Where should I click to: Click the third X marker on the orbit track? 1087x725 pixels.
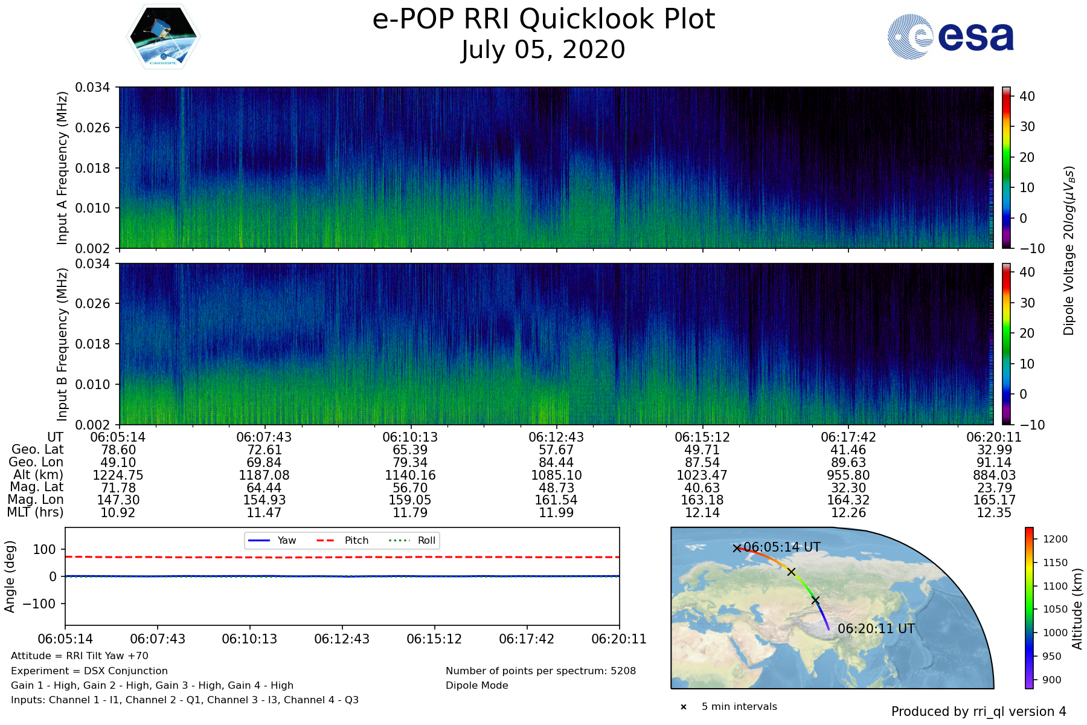(x=815, y=600)
